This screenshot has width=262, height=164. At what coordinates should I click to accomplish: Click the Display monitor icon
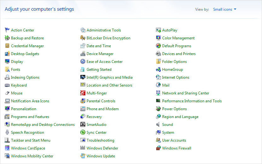click(x=7, y=61)
